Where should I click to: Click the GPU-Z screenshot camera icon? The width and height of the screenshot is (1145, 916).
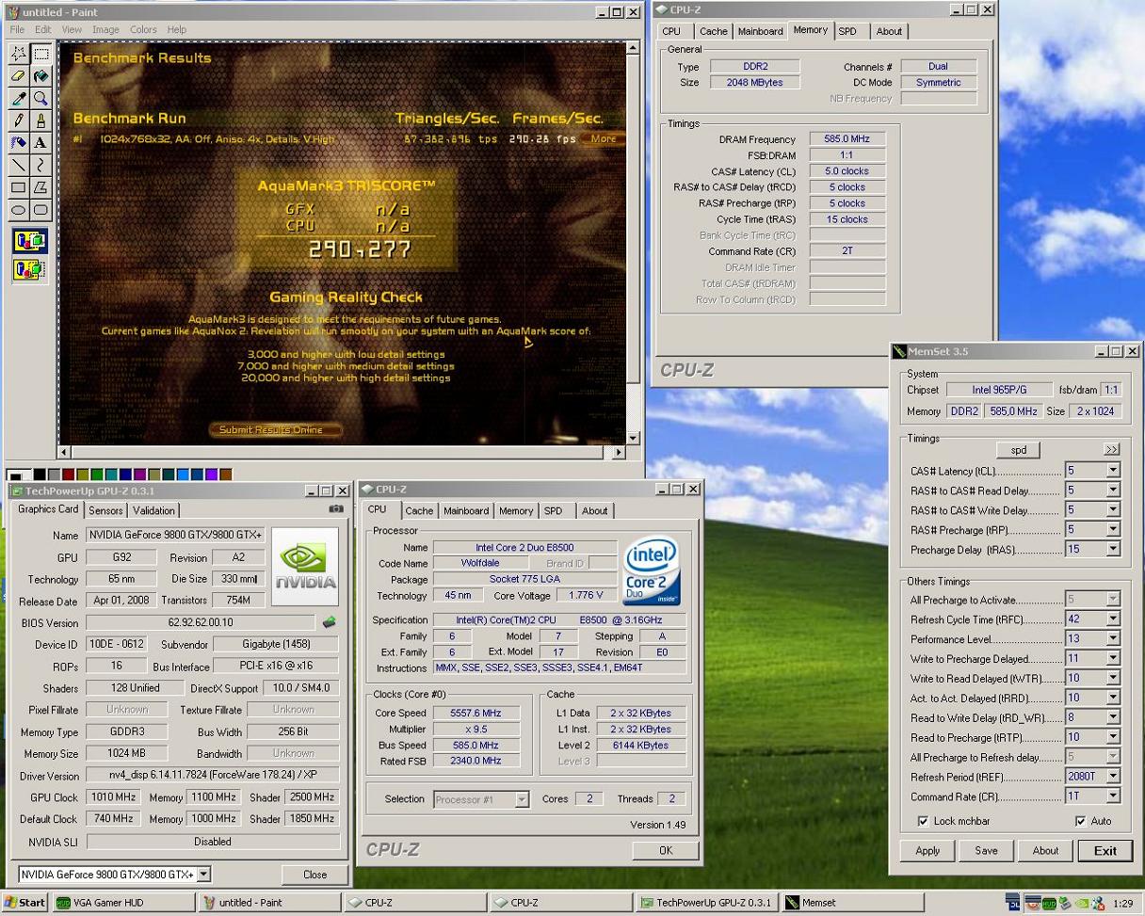pos(335,509)
